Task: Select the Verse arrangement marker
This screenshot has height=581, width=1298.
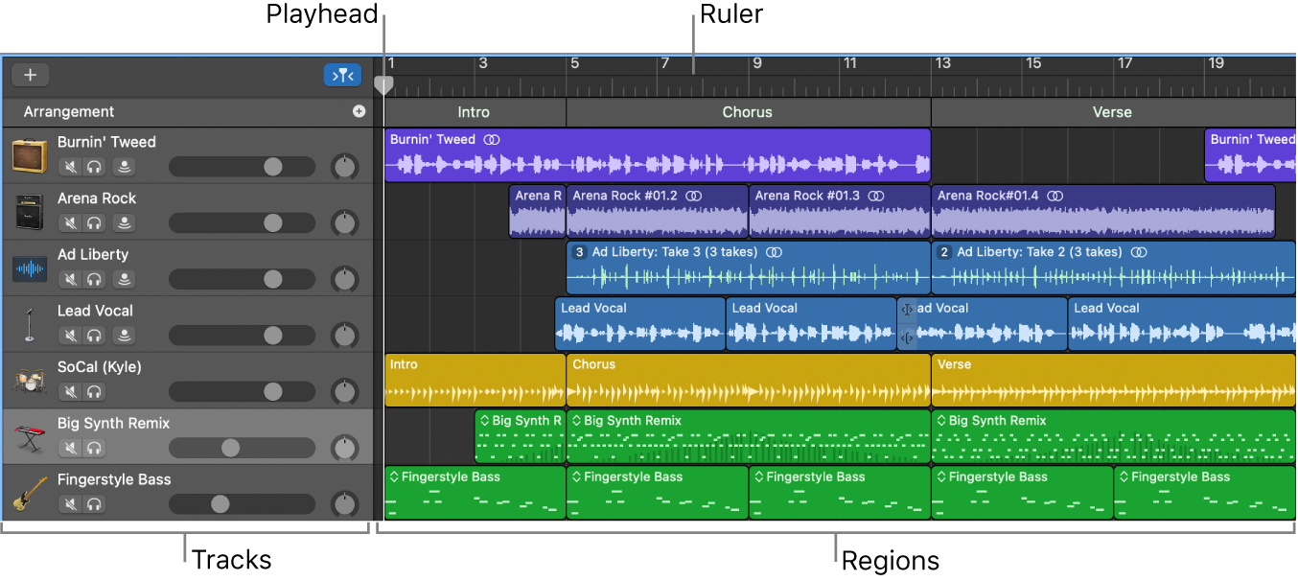Action: click(x=1112, y=112)
